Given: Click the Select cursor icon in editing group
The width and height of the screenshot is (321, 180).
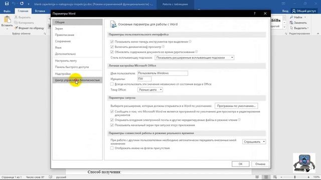Looking at the screenshot, I should click(292, 28).
